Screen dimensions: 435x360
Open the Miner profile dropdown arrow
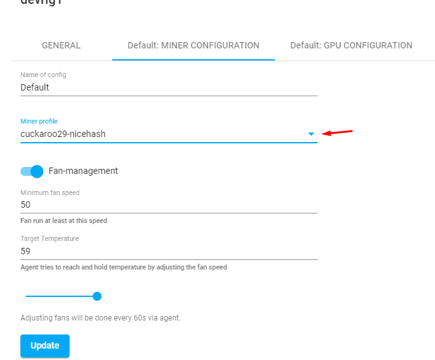coord(311,134)
